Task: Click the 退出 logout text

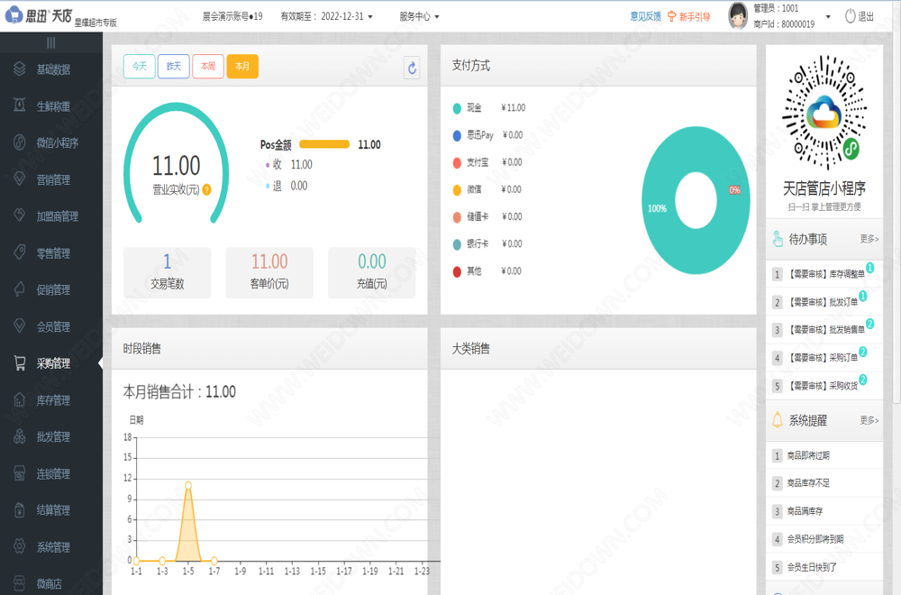Action: pyautogui.click(x=866, y=16)
